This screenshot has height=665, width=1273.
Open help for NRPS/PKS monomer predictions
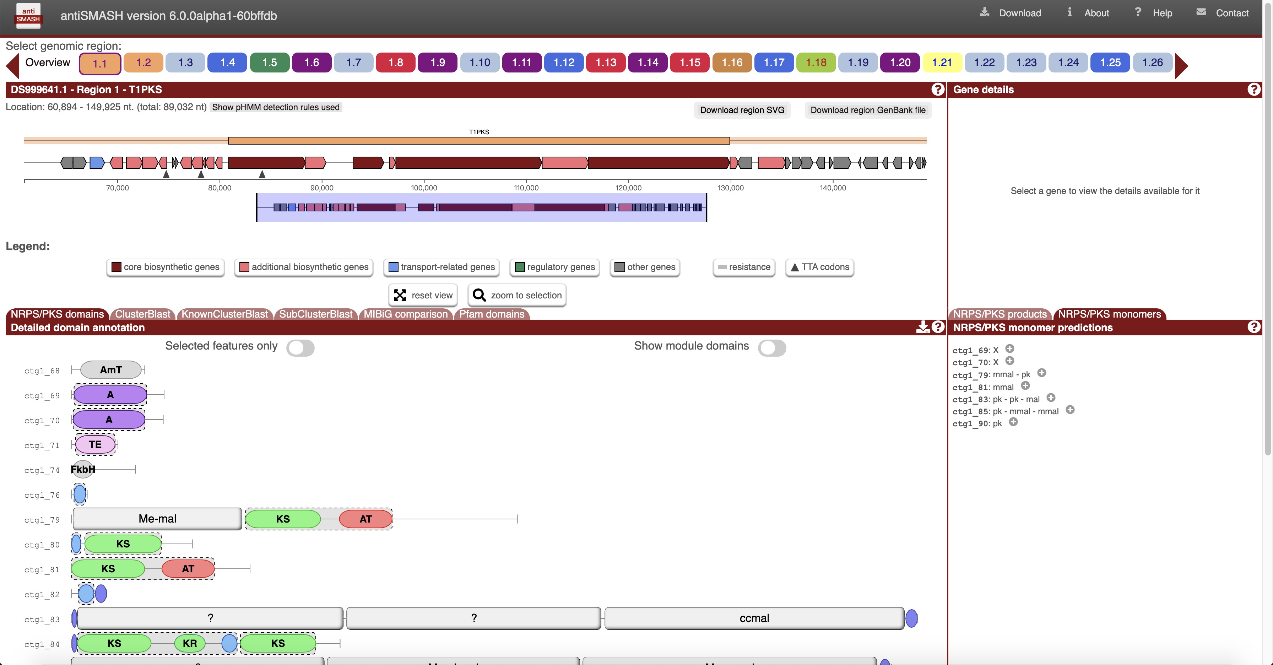[x=1254, y=327]
